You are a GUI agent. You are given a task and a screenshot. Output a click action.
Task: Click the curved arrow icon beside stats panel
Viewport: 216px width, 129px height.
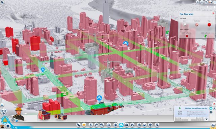[214, 109]
